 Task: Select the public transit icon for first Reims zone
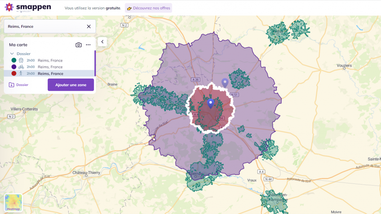(x=21, y=60)
